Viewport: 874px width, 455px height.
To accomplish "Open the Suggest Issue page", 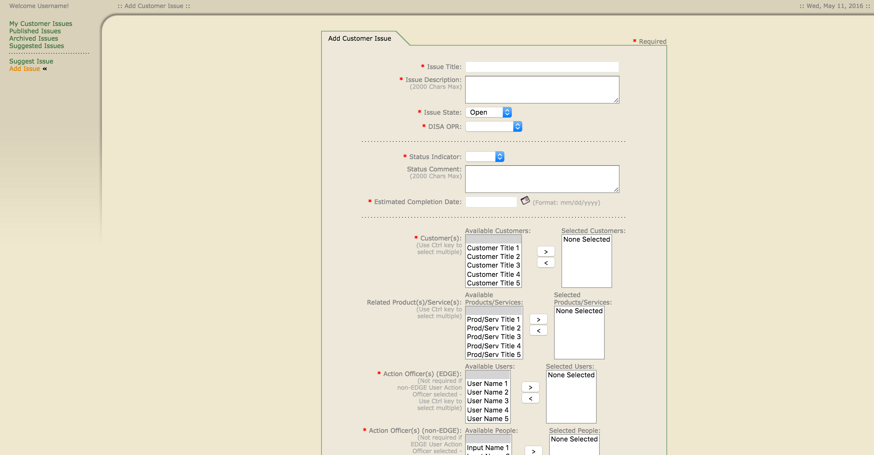I will pos(31,61).
